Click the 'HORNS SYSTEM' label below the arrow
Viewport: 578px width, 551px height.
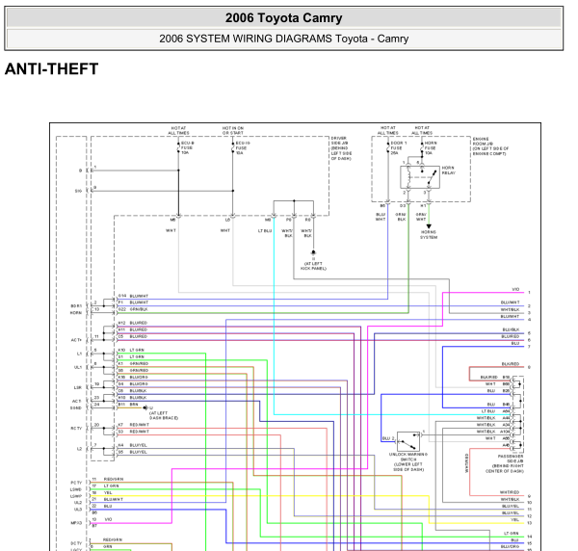pos(429,235)
